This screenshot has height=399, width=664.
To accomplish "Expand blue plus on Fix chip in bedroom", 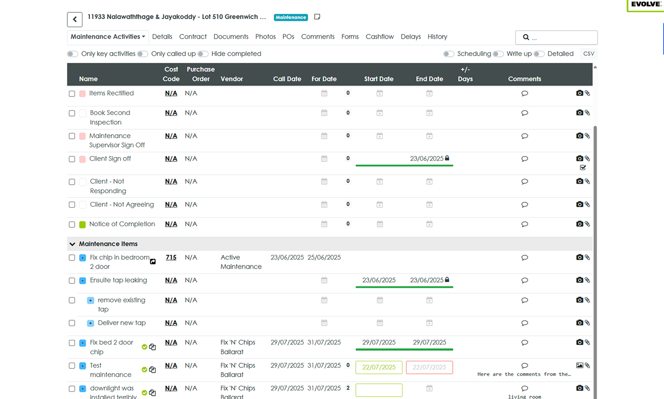I will click(83, 258).
